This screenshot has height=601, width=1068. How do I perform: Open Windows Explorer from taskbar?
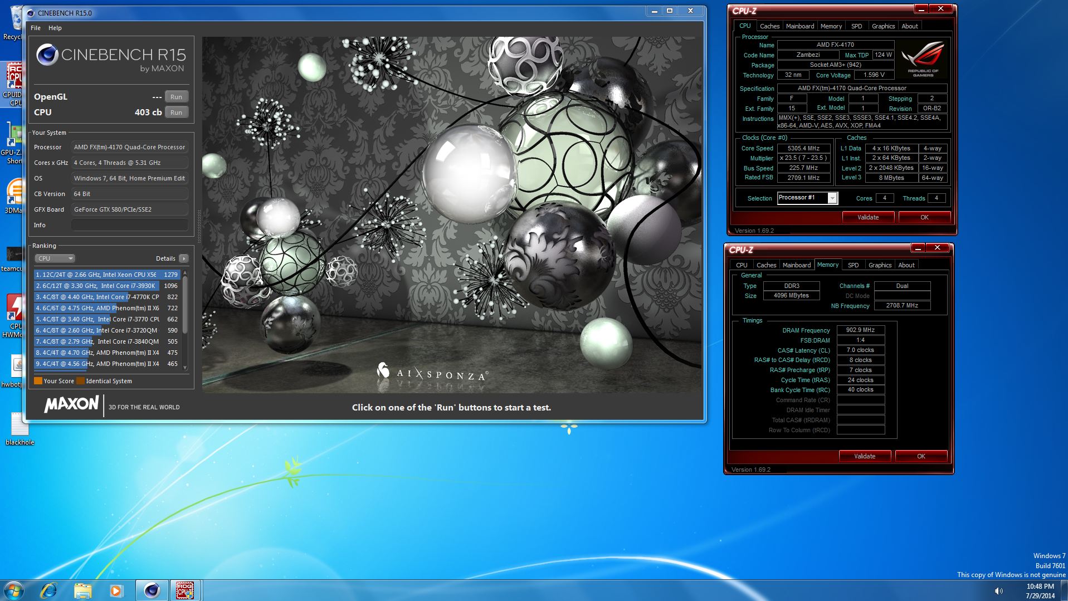point(82,590)
